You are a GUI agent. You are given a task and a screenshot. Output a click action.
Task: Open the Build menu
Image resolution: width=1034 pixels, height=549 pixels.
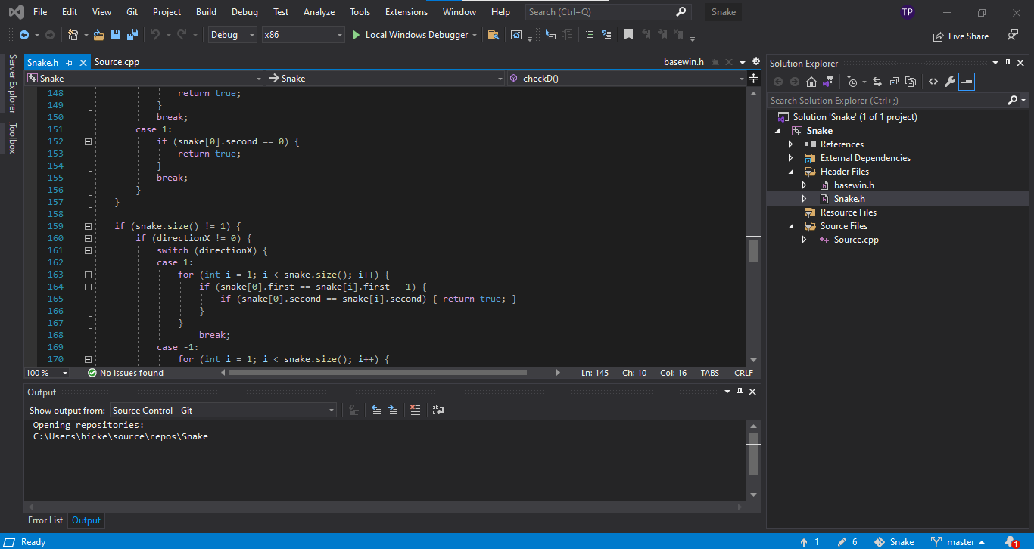point(206,12)
